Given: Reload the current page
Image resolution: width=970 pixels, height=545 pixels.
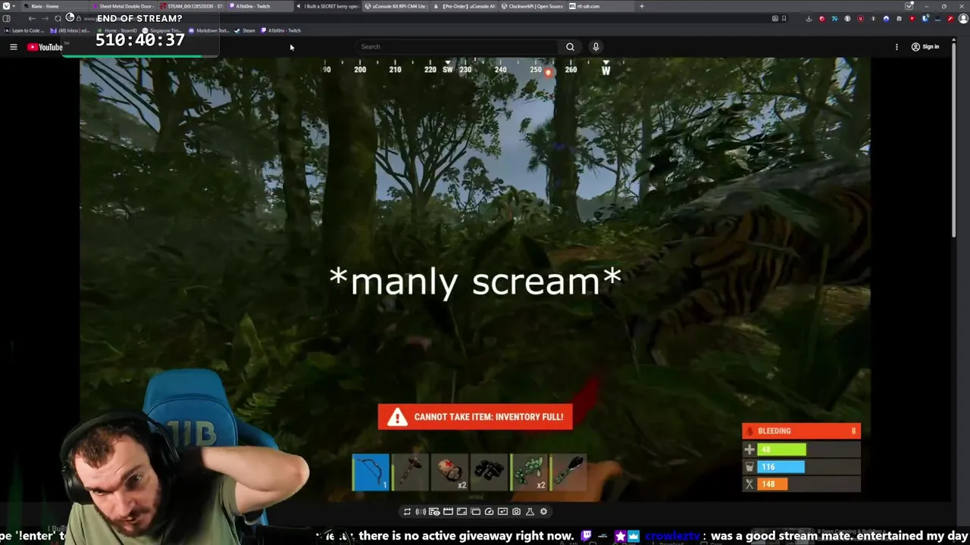Looking at the screenshot, I should click(x=58, y=18).
